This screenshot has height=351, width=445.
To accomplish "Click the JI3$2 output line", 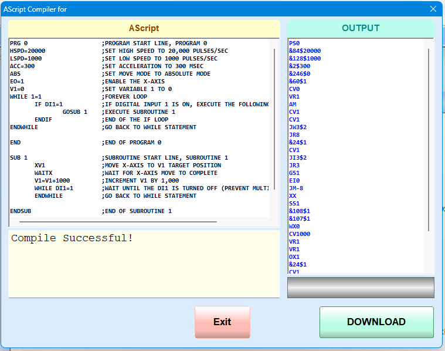I will 298,158.
